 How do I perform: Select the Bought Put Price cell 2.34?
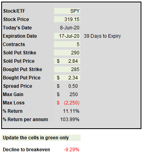67,78
